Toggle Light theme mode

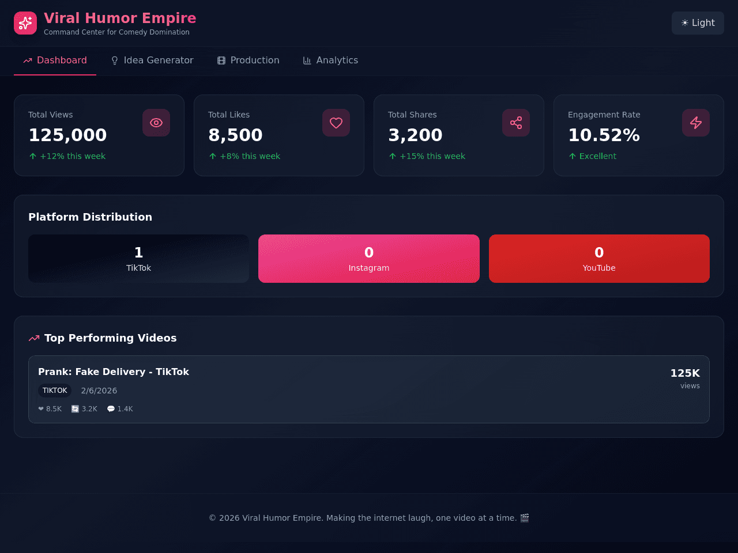pos(698,23)
